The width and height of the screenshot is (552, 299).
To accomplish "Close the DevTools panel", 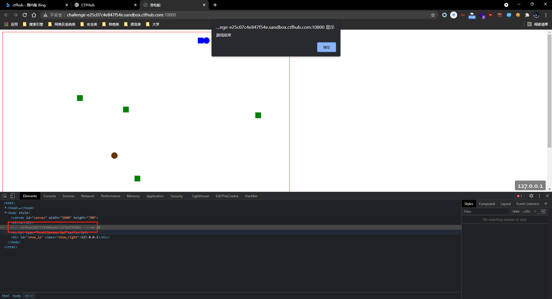I will coord(547,196).
